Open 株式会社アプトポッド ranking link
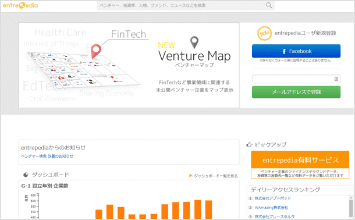This screenshot has width=355, height=220. [272, 198]
